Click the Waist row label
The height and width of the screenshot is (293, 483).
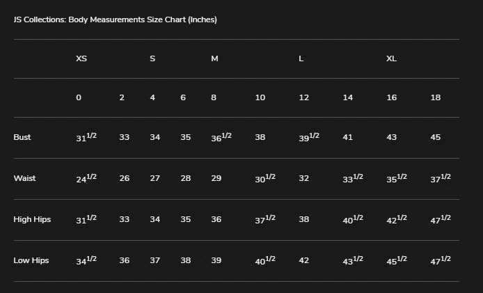click(24, 178)
